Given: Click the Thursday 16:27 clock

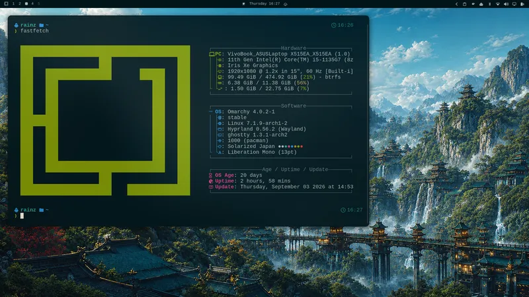Looking at the screenshot, I should pyautogui.click(x=264, y=4).
